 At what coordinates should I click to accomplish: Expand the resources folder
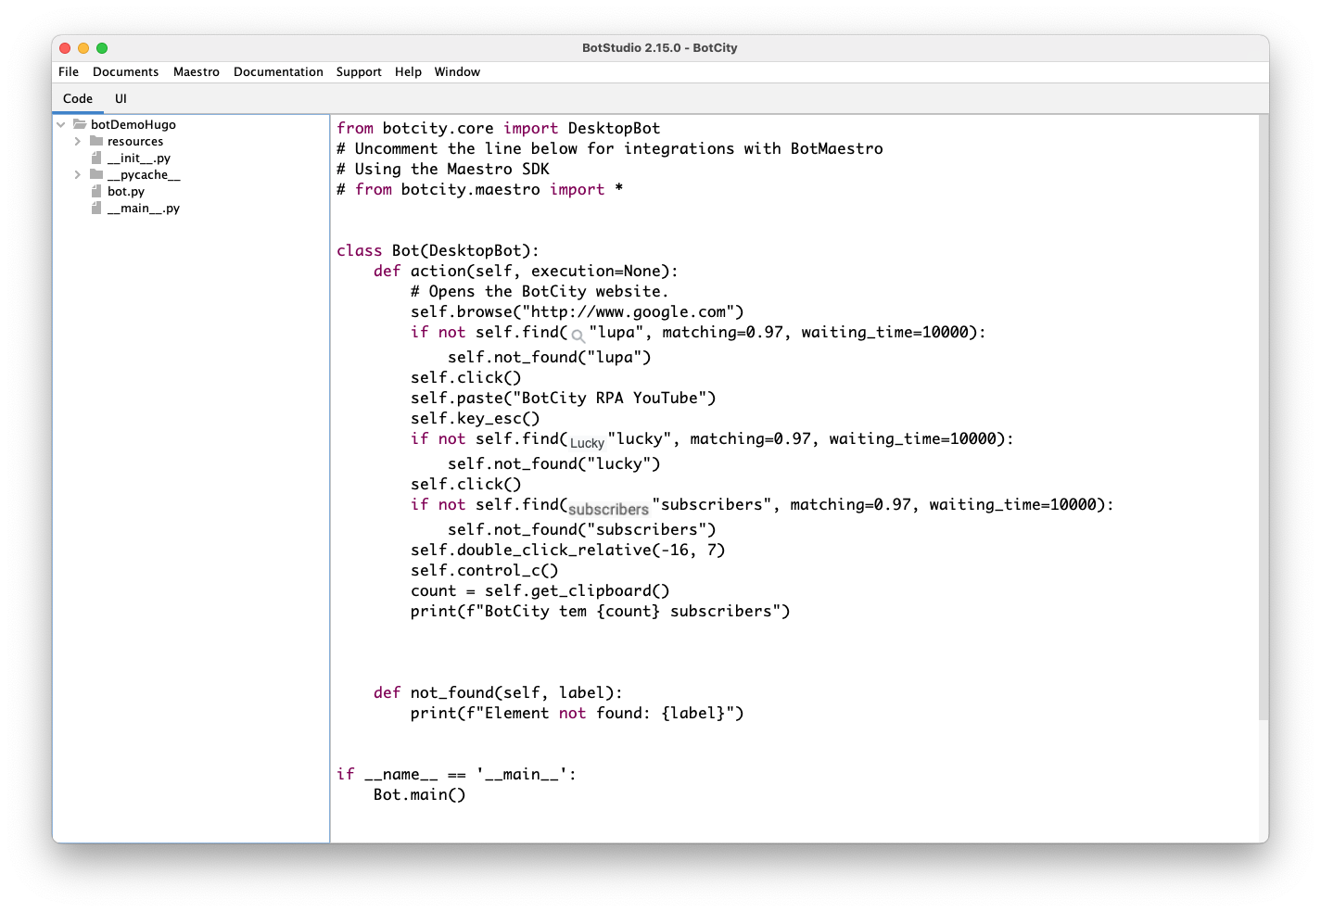(78, 141)
